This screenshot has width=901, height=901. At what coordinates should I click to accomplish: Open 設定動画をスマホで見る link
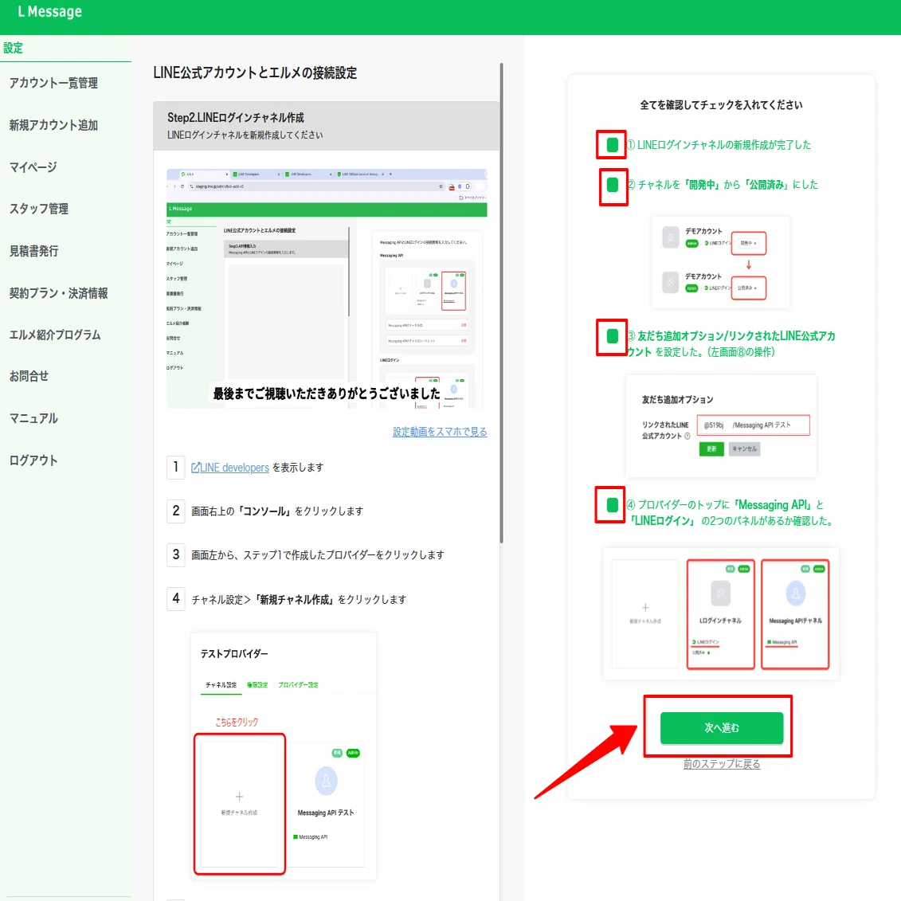coord(440,432)
